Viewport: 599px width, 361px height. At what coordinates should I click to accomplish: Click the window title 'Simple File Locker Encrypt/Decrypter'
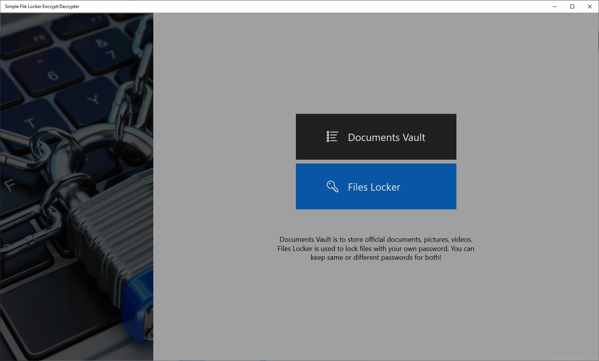click(42, 6)
